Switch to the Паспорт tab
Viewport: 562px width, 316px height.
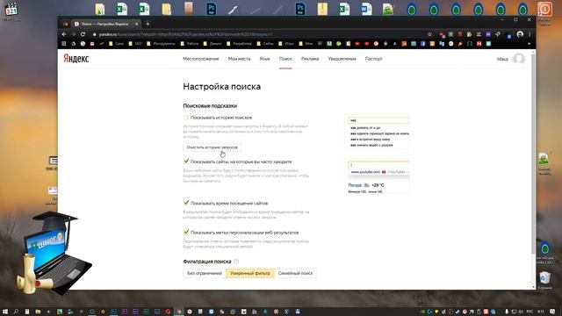coord(373,59)
